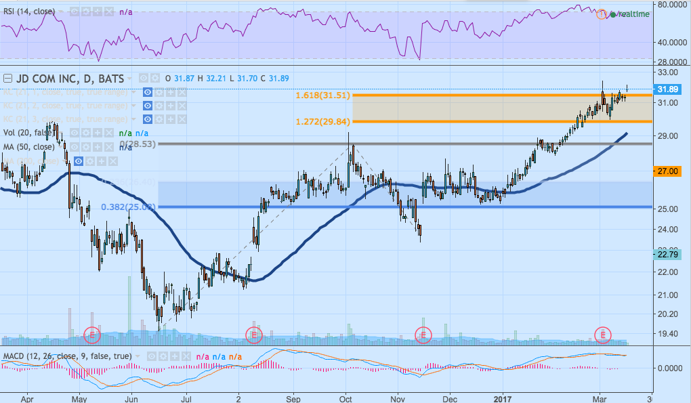Expand dropdown arrow beside RSI (14, close)

61,12
